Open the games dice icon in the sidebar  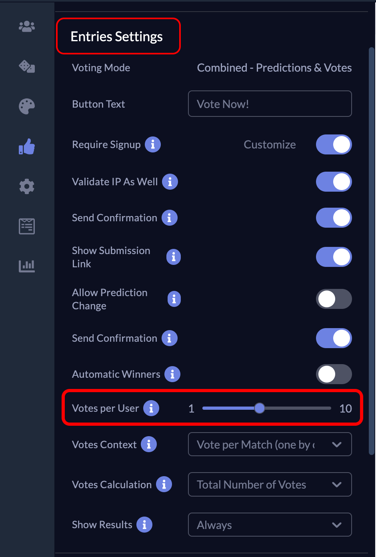pos(26,66)
